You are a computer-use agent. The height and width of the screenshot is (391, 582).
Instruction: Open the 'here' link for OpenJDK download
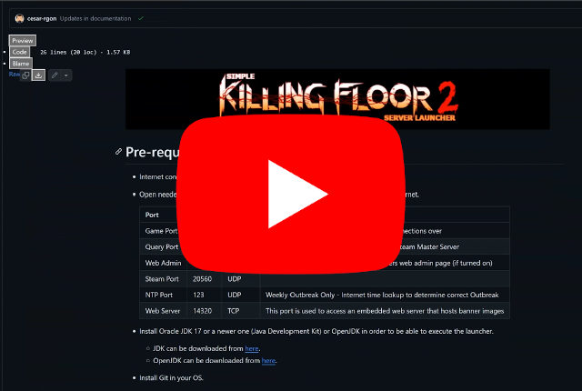point(268,360)
